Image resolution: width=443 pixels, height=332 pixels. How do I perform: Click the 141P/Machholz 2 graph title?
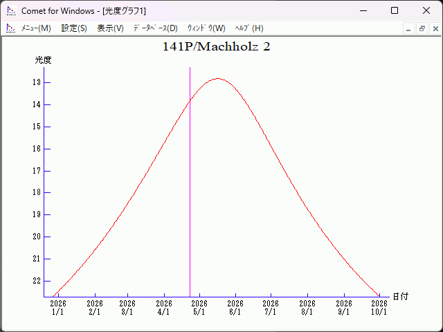(x=216, y=47)
